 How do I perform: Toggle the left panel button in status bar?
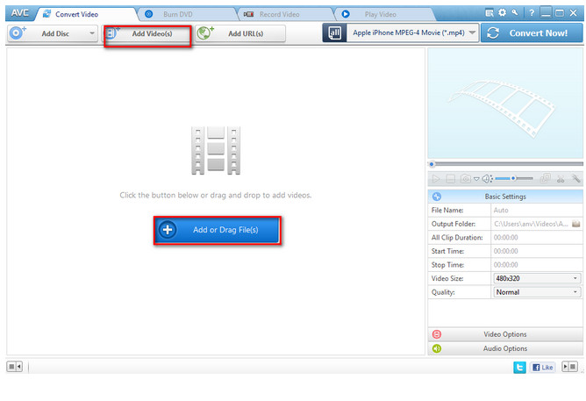coord(15,367)
